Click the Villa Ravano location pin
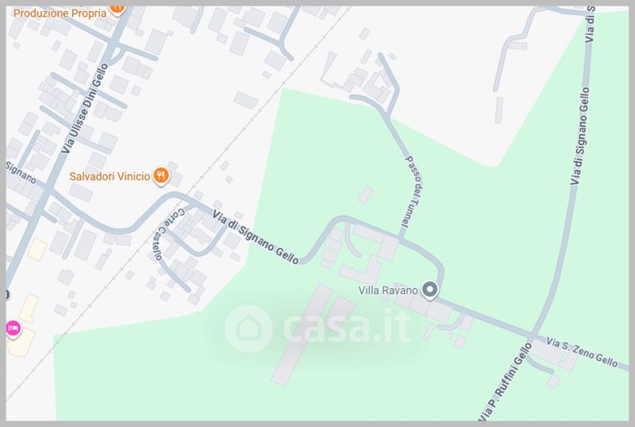The width and height of the screenshot is (635, 427). coord(429,290)
